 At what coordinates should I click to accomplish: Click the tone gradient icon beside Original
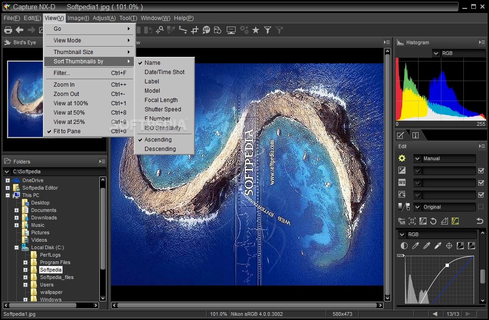[x=404, y=207]
